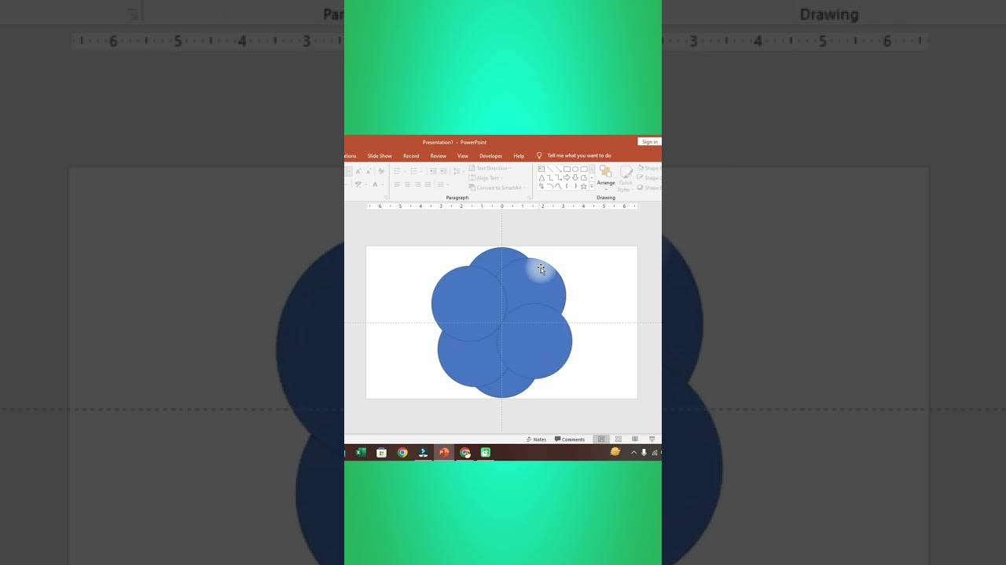
Task: Switch to Normal view in status bar
Action: click(x=601, y=439)
